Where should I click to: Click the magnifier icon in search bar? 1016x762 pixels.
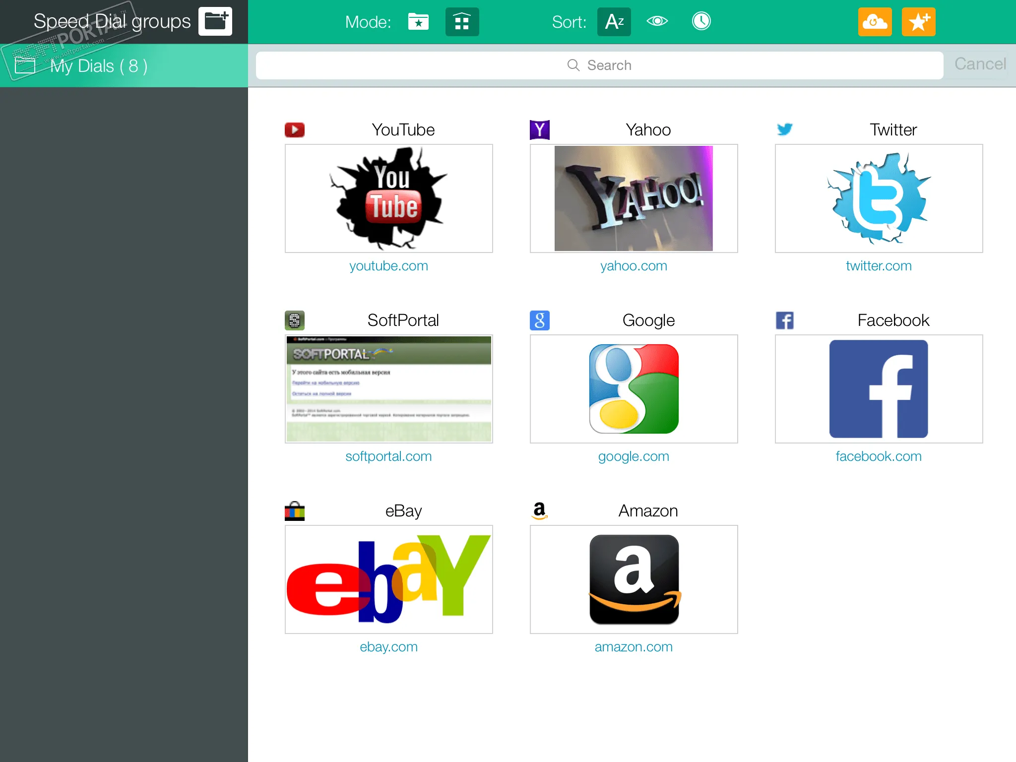[x=573, y=65]
